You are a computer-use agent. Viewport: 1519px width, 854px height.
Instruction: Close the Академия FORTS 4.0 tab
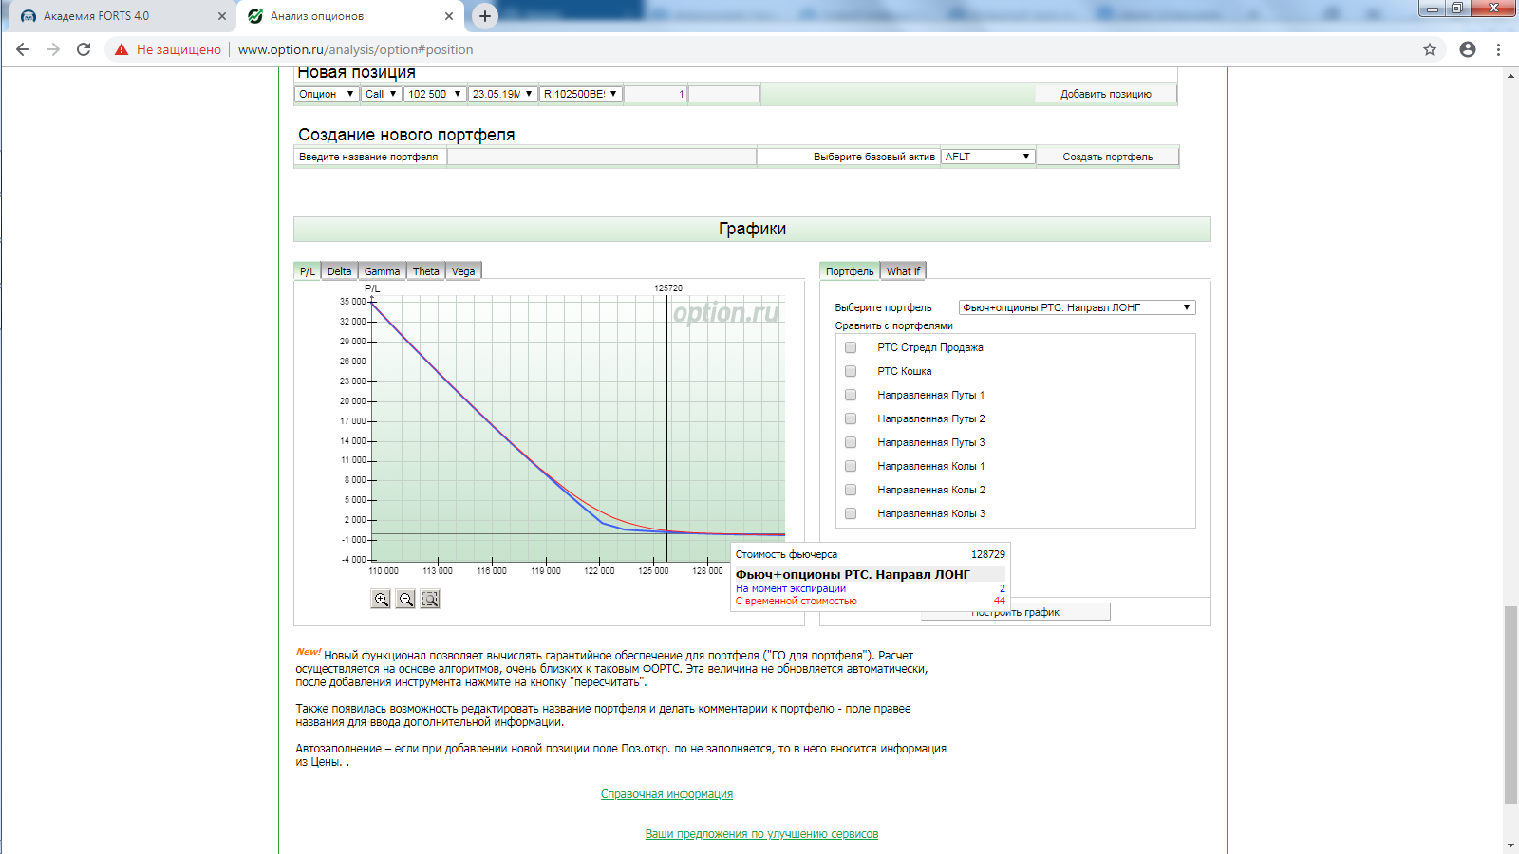[x=222, y=16]
